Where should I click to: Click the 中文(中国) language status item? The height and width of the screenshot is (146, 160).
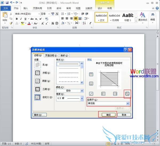pos(36,144)
